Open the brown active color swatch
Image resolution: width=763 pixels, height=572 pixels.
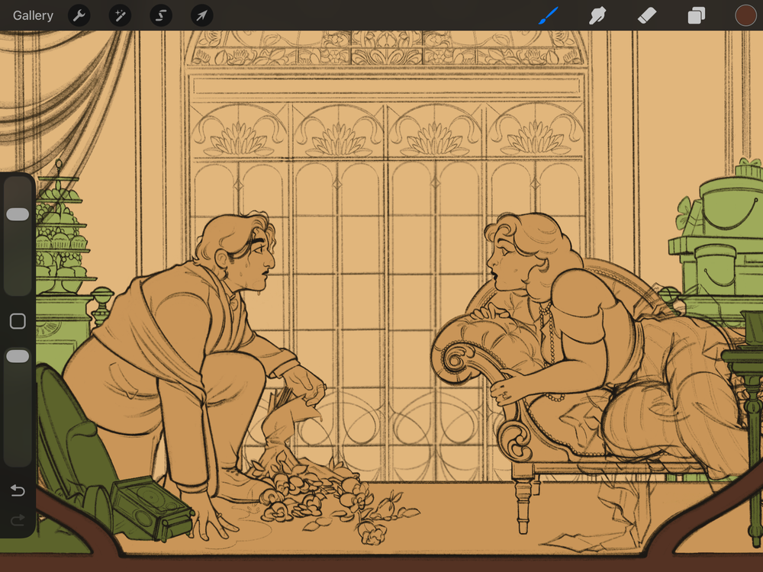(x=745, y=15)
